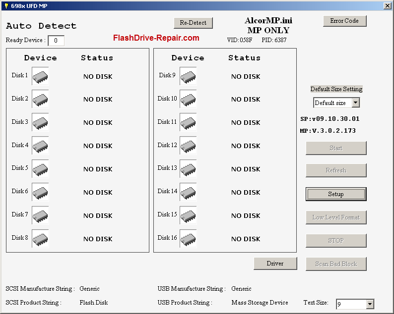
Task: Click the Ready Device count field
Action: [x=56, y=41]
